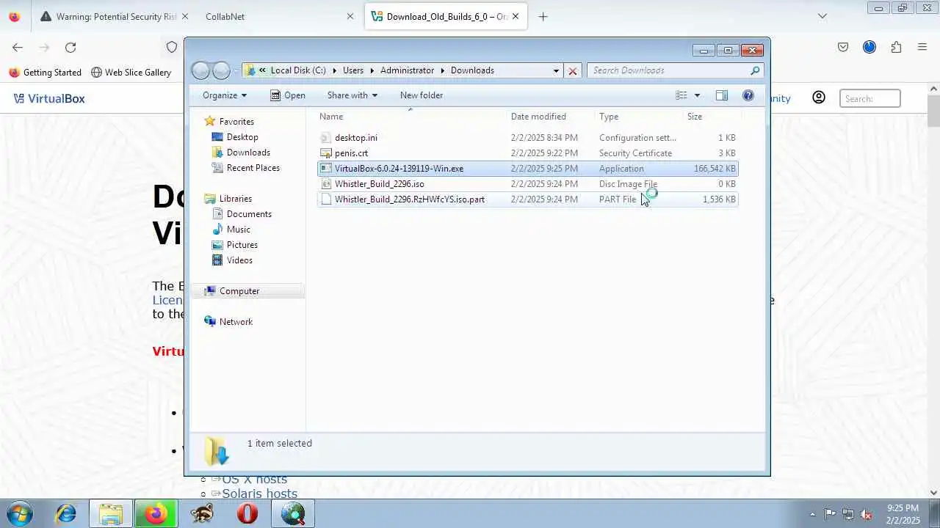Click the VirtualBox logo link
Viewport: 940px width, 528px height.
pos(49,98)
